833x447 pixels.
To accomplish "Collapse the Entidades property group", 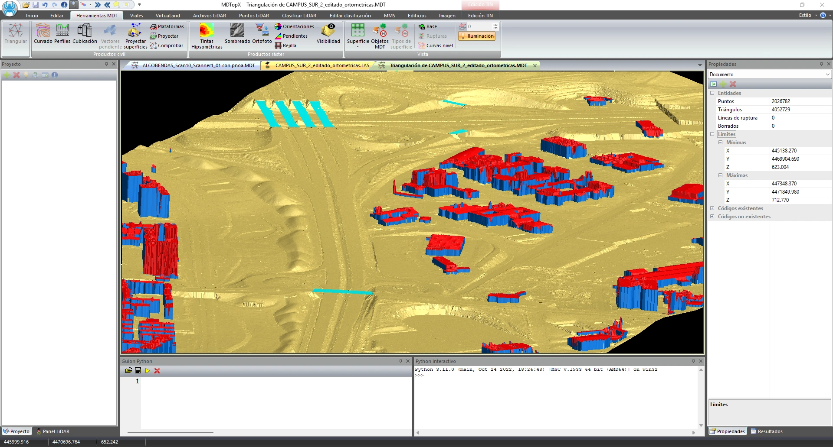I will (x=712, y=93).
